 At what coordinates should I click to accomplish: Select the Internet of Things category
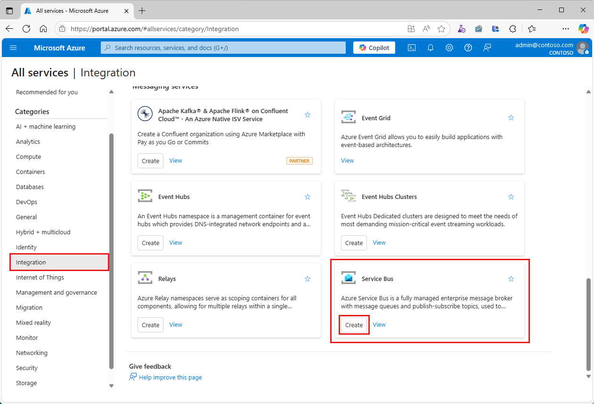[x=40, y=277]
